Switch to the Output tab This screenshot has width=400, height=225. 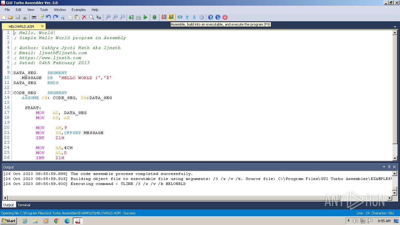pyautogui.click(x=8, y=205)
